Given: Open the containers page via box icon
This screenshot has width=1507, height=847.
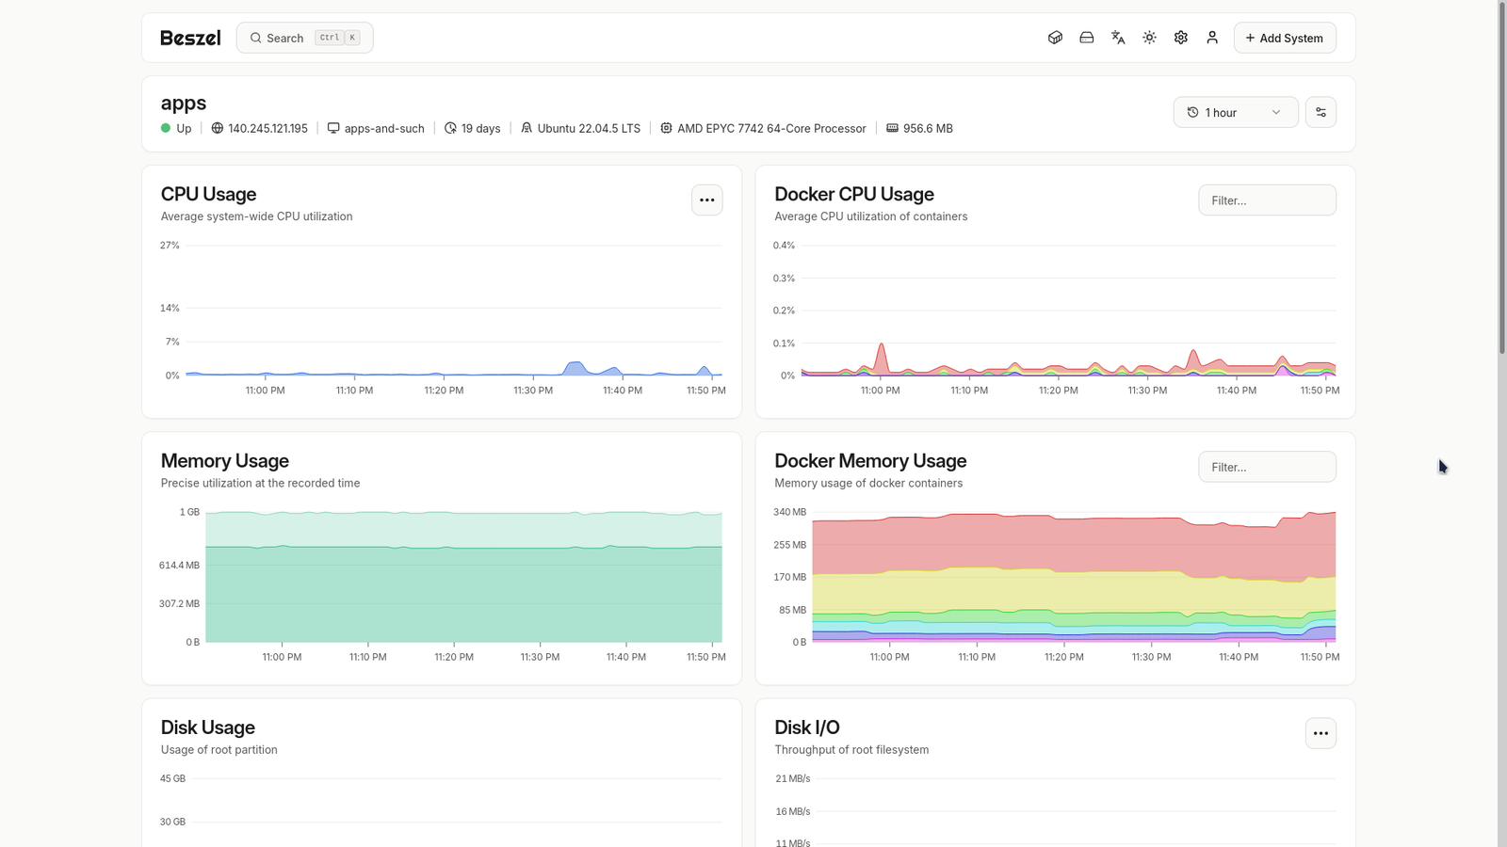Looking at the screenshot, I should (1055, 38).
